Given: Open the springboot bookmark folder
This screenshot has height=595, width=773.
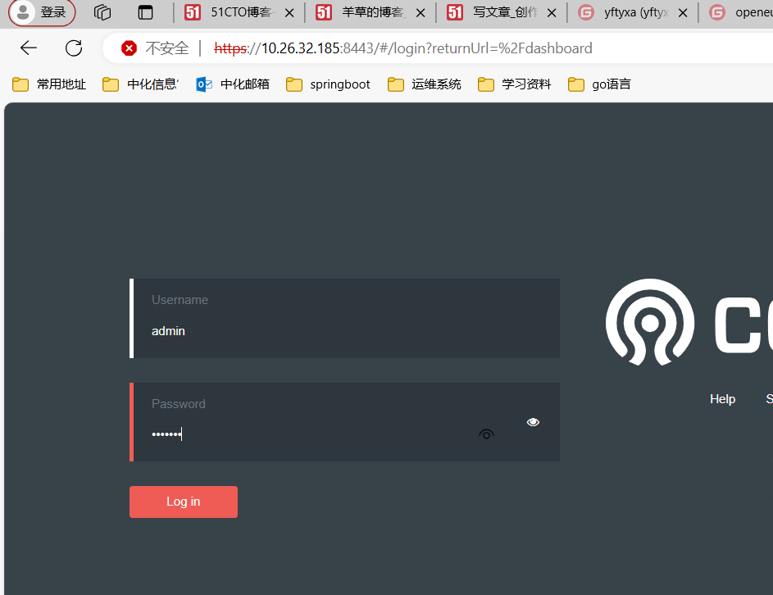Looking at the screenshot, I should [x=328, y=84].
